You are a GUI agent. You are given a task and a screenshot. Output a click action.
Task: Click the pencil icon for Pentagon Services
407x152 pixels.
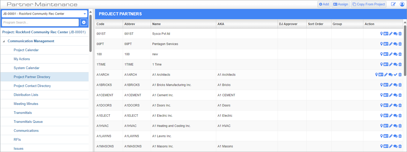[391, 44]
